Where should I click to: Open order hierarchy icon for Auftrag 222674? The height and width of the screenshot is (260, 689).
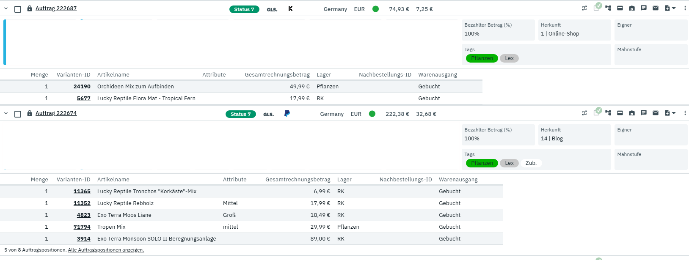tap(608, 113)
